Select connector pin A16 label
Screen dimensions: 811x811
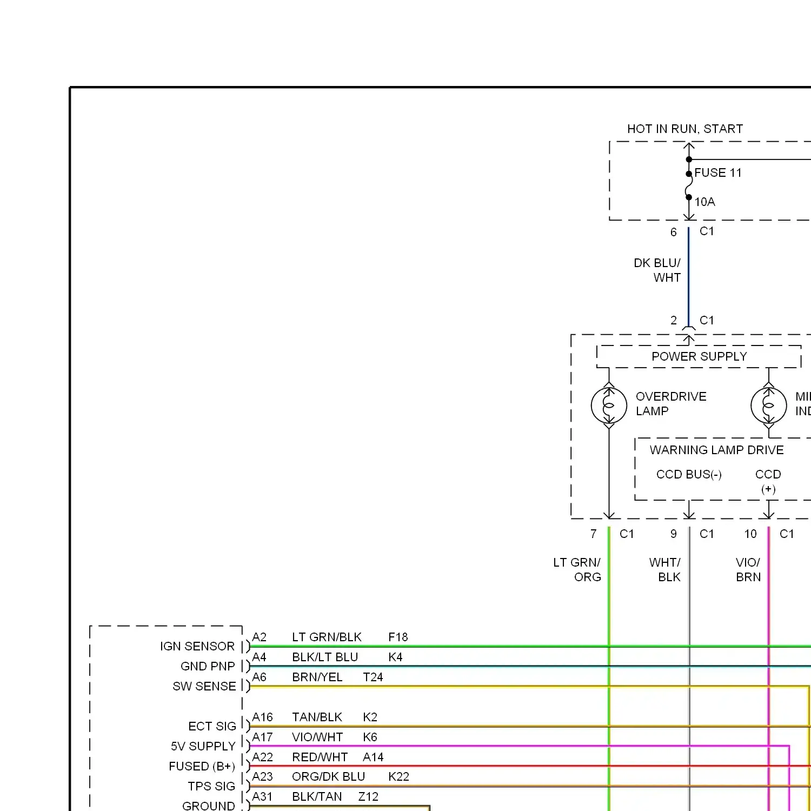click(262, 717)
